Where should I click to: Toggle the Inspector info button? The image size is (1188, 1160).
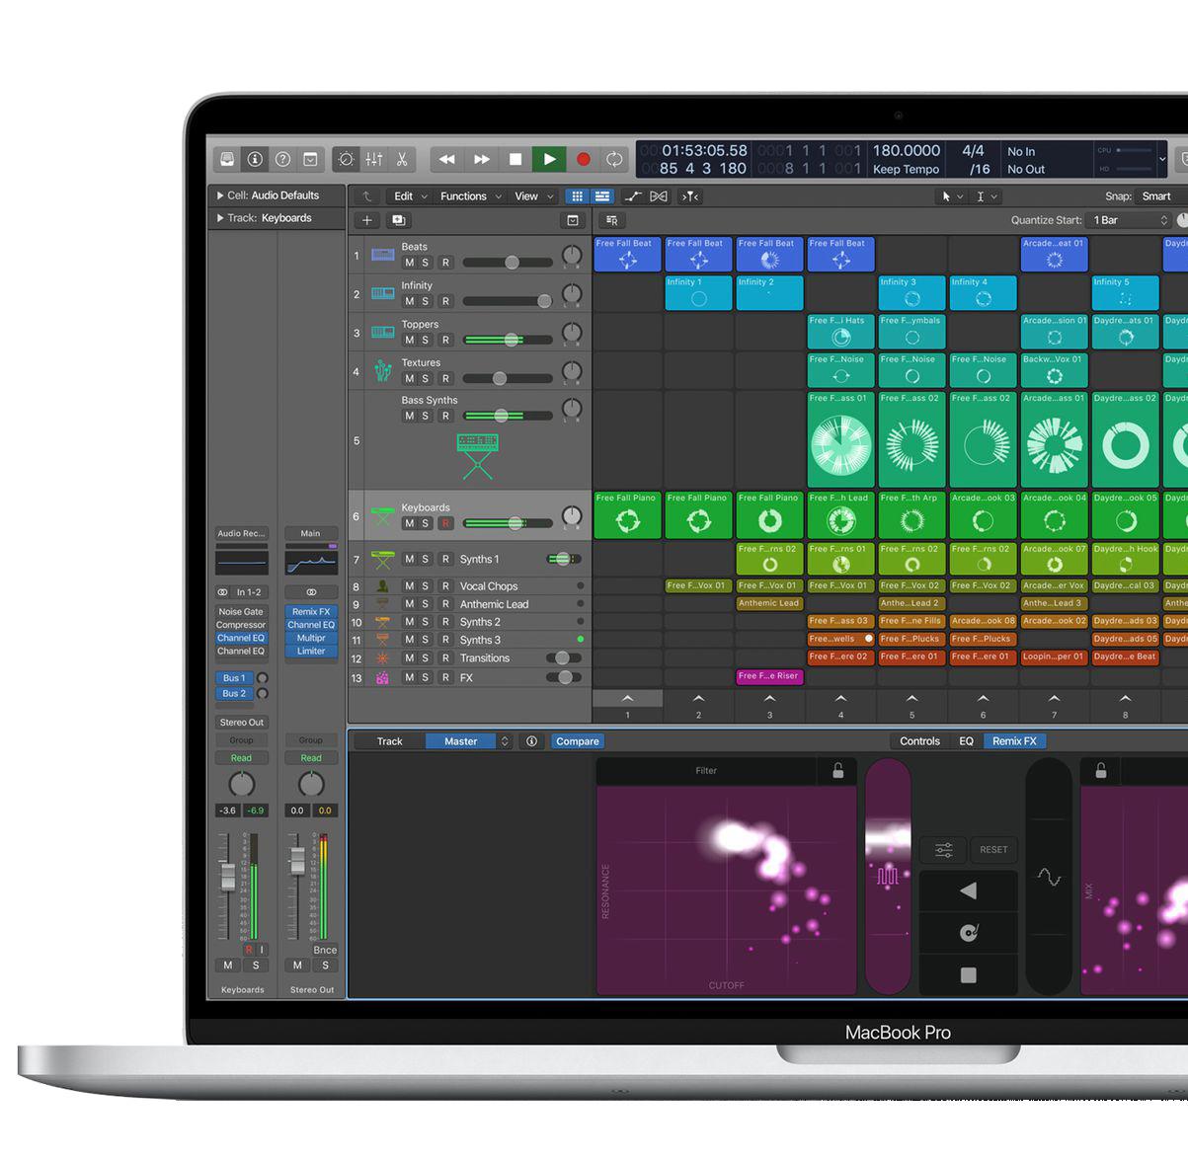click(255, 159)
